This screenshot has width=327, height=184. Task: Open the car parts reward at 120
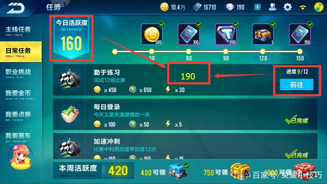(x=263, y=34)
